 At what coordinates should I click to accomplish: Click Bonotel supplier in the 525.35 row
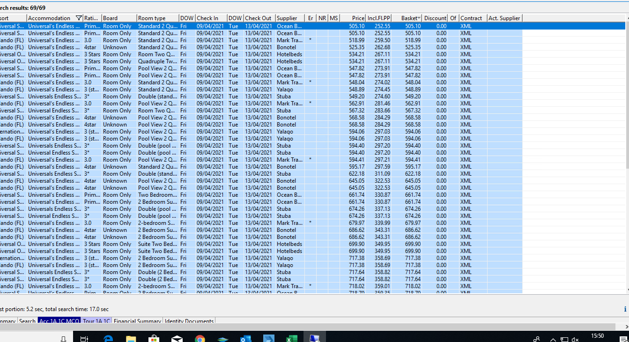[286, 47]
